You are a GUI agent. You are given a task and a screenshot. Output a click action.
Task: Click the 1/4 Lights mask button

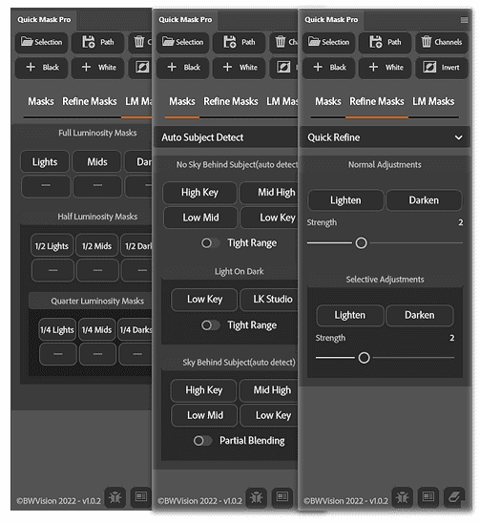[57, 330]
